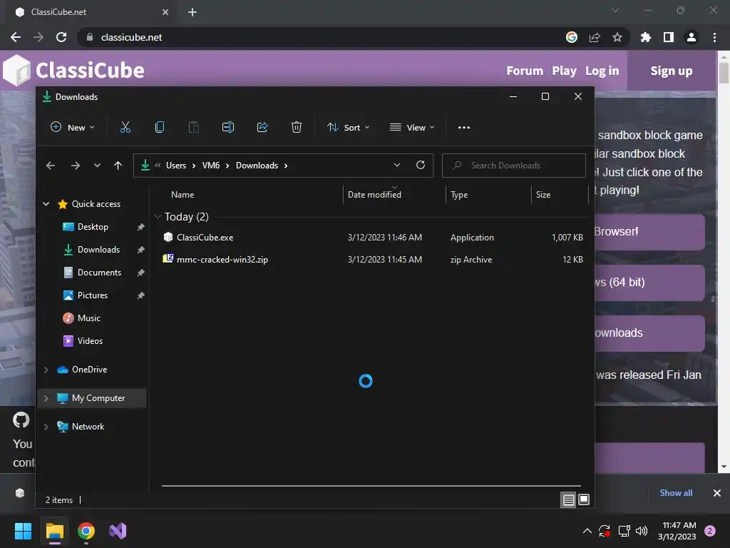Reload the classicube.net page
This screenshot has width=730, height=548.
61,37
